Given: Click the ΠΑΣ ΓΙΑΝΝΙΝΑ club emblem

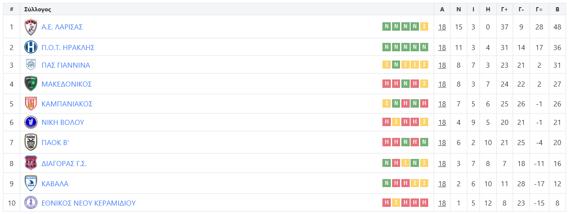Looking at the screenshot, I should pyautogui.click(x=31, y=65).
